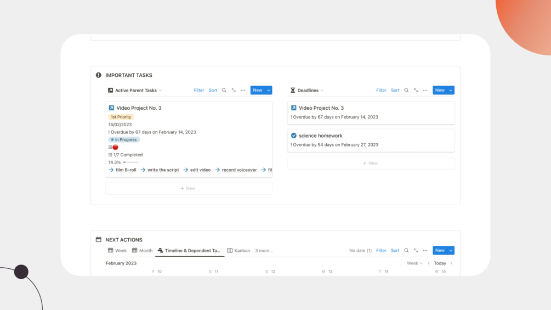
Task: Open the edit video subtask
Action: (197, 170)
